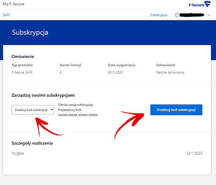Image resolution: width=216 pixels, height=185 pixels.
Task: Open the Zrealizuj kod subskrypcji dropdown
Action: point(33,110)
